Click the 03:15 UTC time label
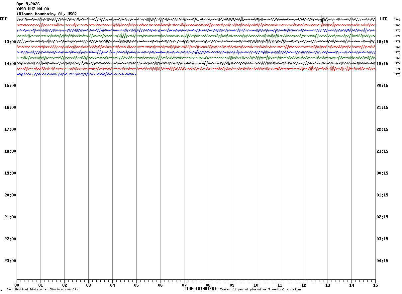The image size is (402, 294). pos(382,239)
